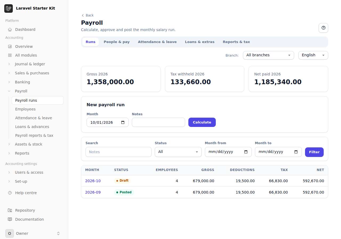Screen dimensions: 341x239
Task: Click the Laravel Starter Kit logo icon
Action: click(9, 8)
